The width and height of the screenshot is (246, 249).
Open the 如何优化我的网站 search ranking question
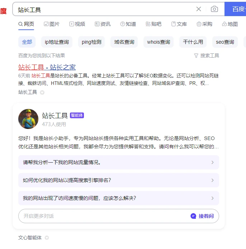pos(118,180)
